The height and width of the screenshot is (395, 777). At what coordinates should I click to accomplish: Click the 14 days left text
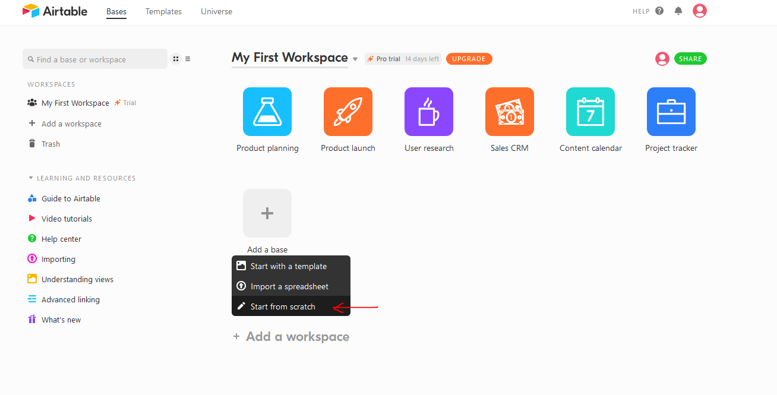422,59
